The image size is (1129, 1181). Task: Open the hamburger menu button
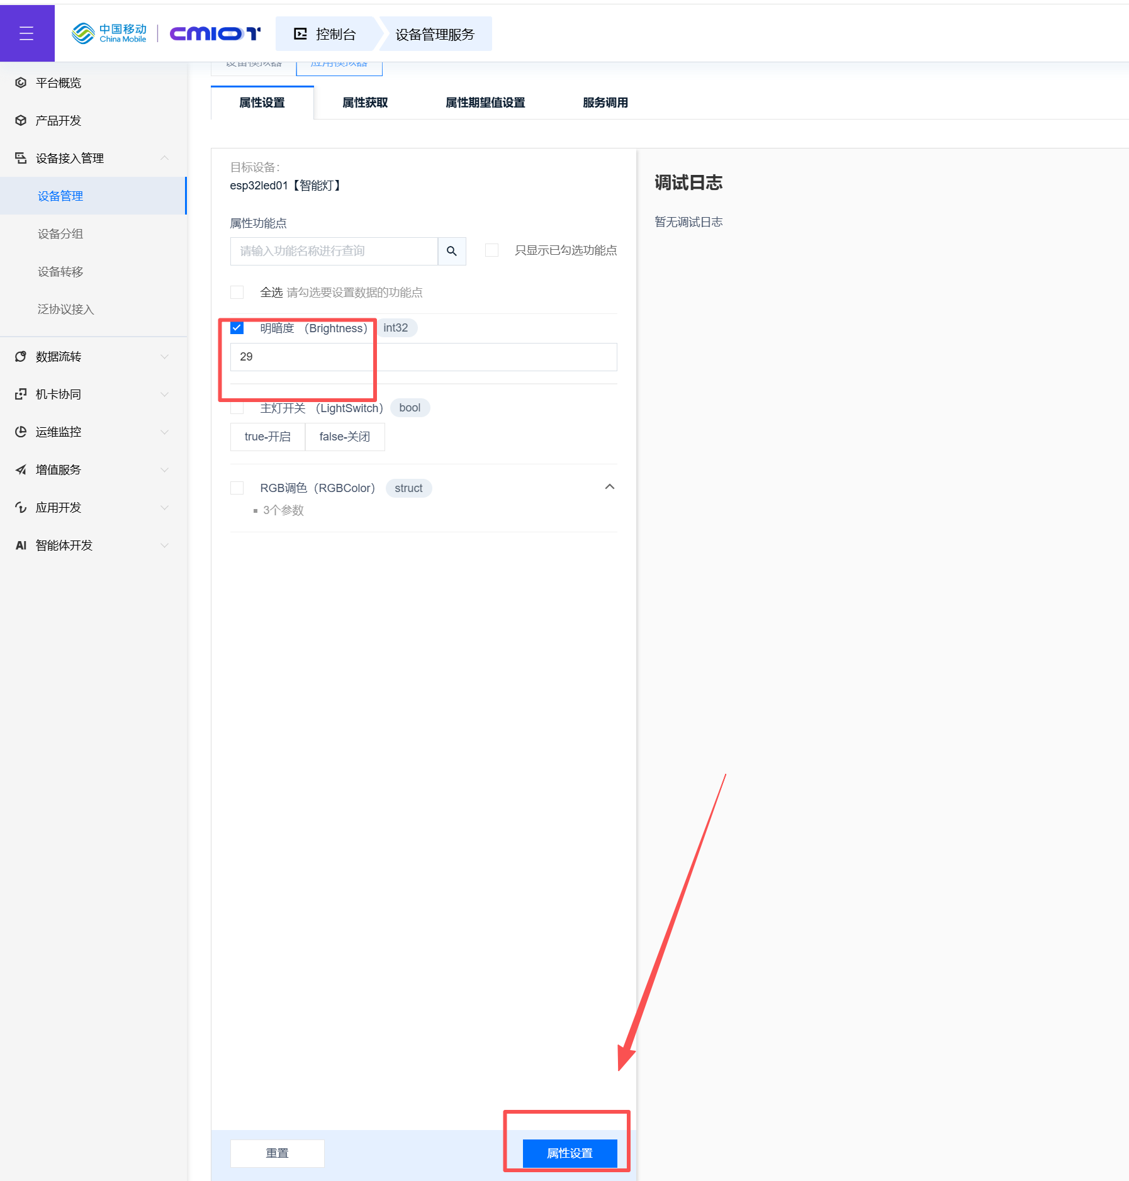click(x=26, y=33)
